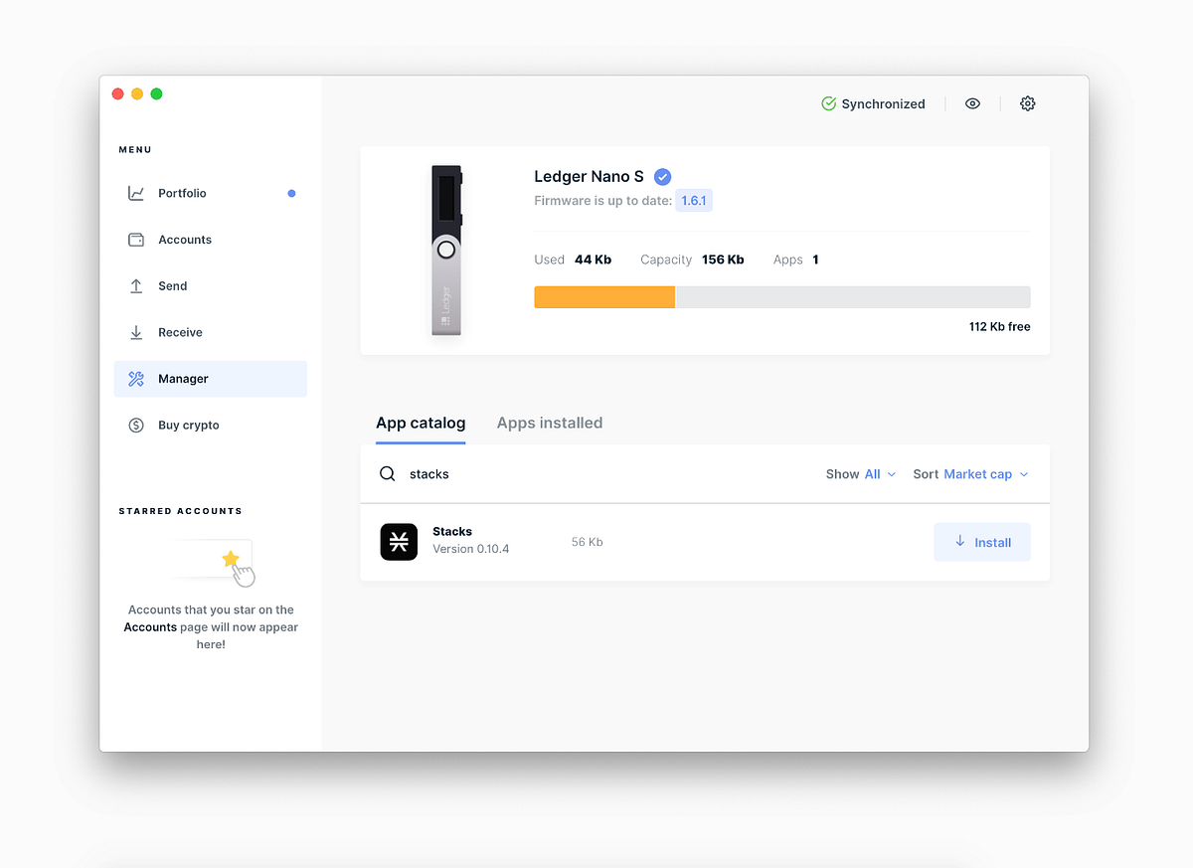Select the Manager wand icon
1193x868 pixels.
(138, 379)
